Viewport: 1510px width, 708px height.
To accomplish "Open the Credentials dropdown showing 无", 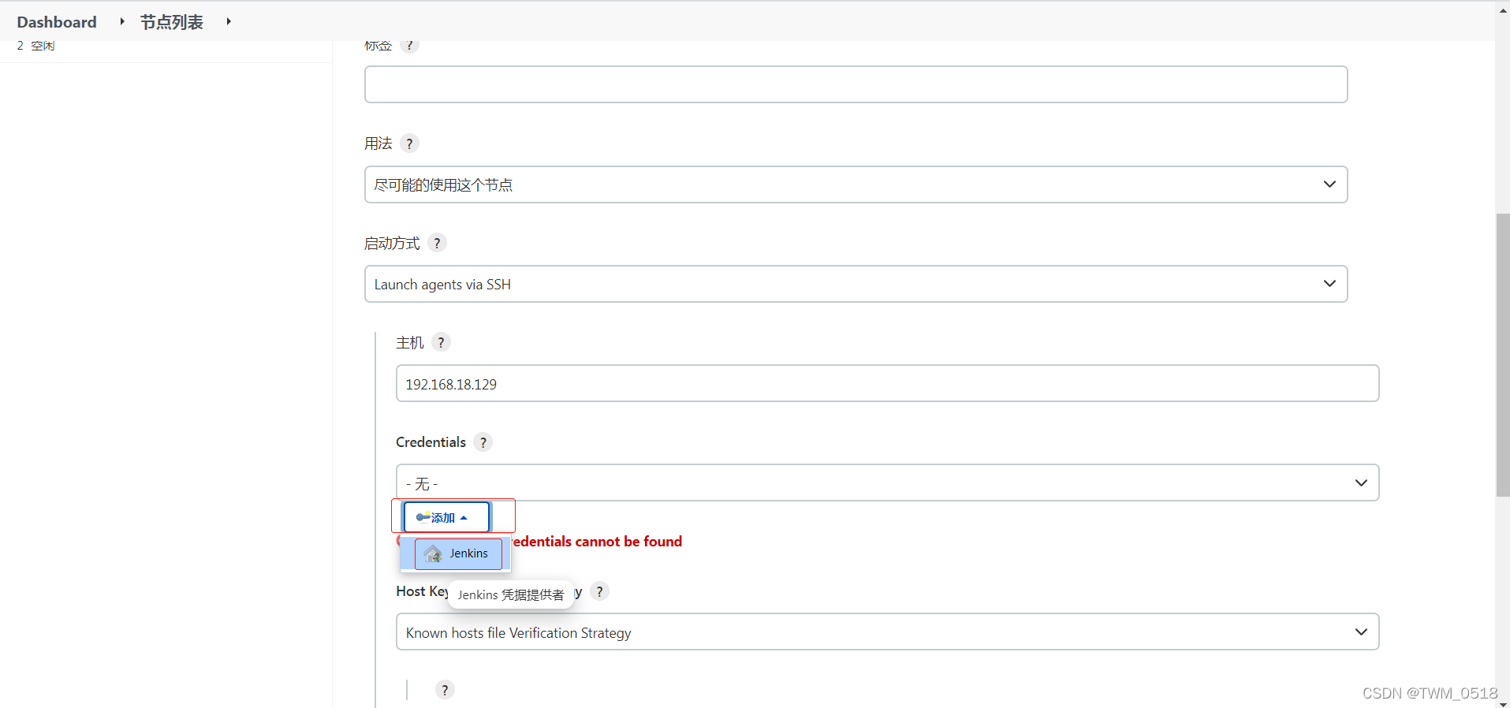I will (x=887, y=483).
